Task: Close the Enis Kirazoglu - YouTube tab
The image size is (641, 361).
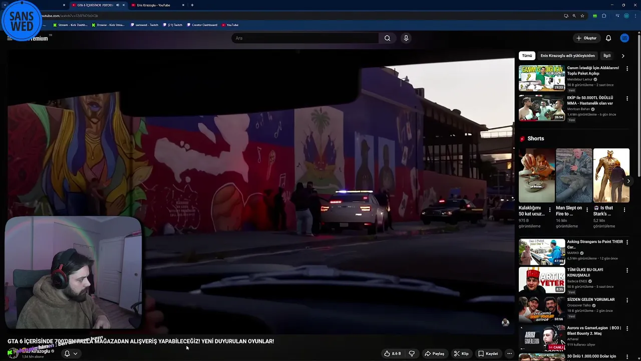Action: [x=183, y=5]
